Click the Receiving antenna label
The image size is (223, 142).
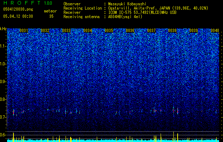pyautogui.click(x=82, y=17)
